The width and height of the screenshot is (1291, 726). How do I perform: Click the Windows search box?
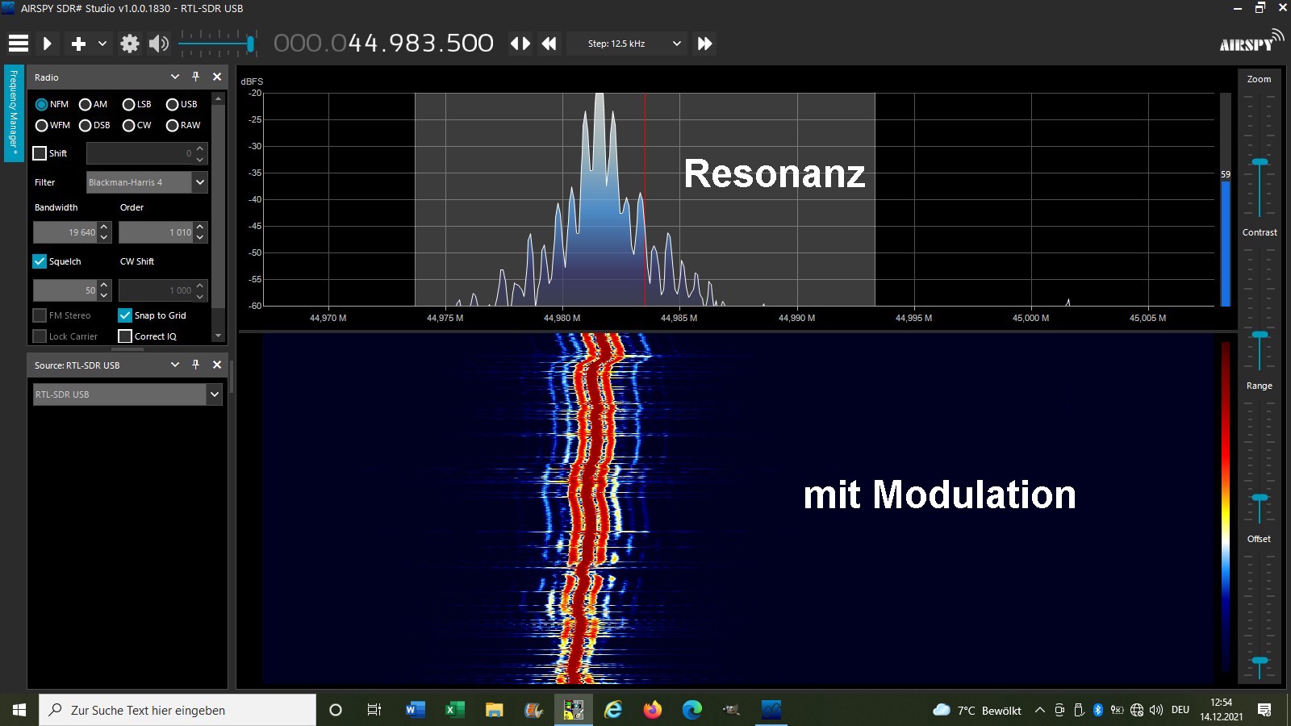(178, 710)
